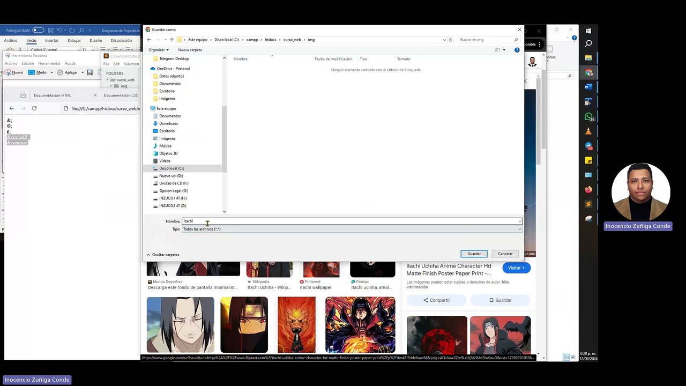The width and height of the screenshot is (686, 386).
Task: Switch to the Diseño tab in Word
Action: (x=96, y=40)
